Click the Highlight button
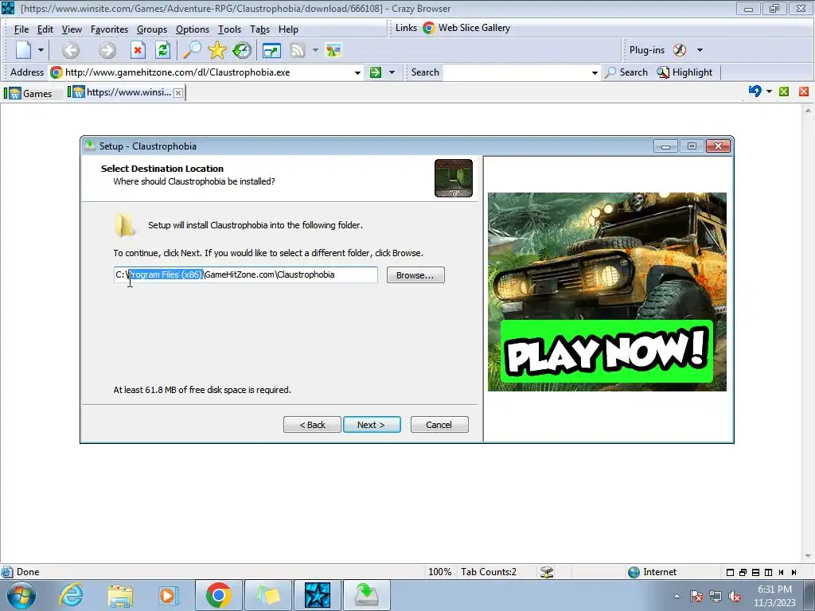The width and height of the screenshot is (815, 611). [x=685, y=72]
